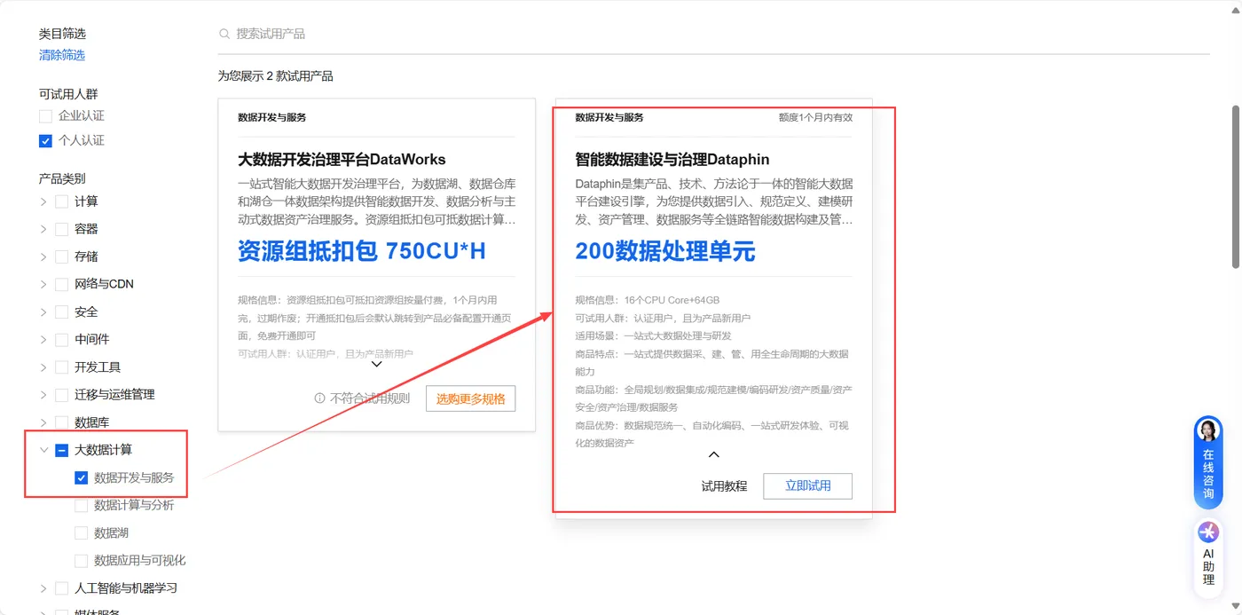
Task: Click the 清除筛选 link
Action: click(62, 55)
